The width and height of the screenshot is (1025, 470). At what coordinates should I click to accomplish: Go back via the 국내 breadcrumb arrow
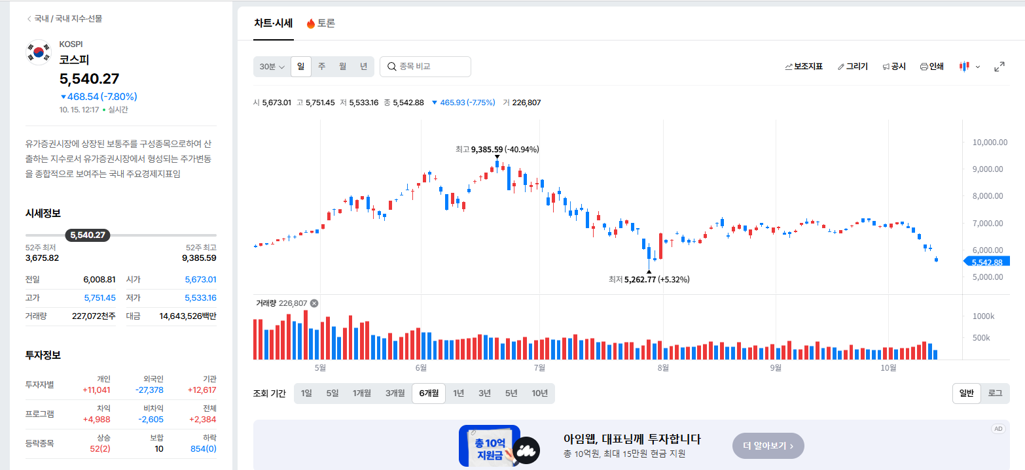(x=29, y=19)
